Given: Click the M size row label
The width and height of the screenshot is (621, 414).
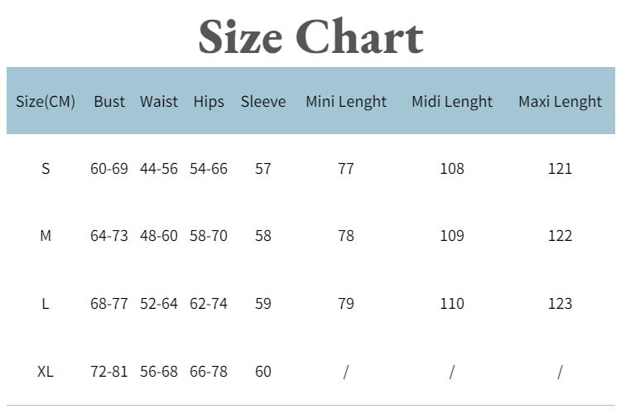Looking at the screenshot, I should [46, 236].
